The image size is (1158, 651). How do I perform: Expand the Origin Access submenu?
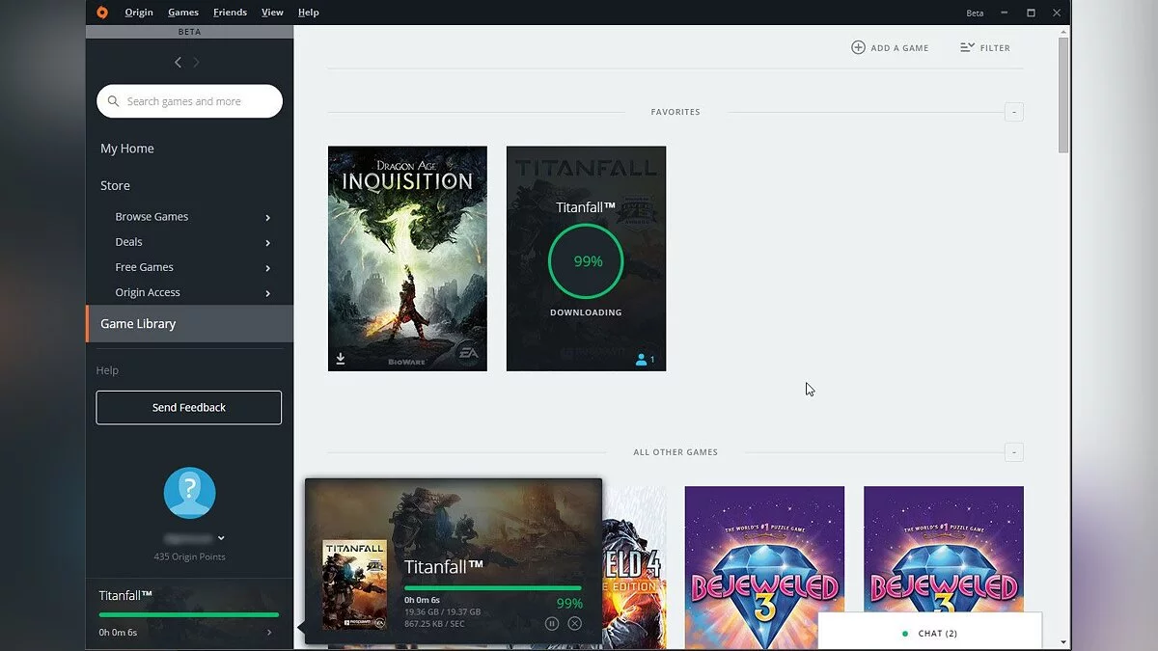coord(267,293)
